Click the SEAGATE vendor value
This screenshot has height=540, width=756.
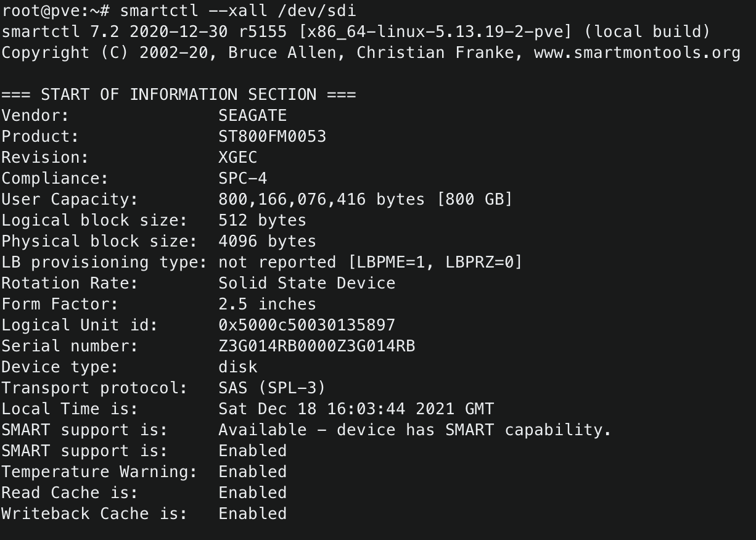click(252, 116)
